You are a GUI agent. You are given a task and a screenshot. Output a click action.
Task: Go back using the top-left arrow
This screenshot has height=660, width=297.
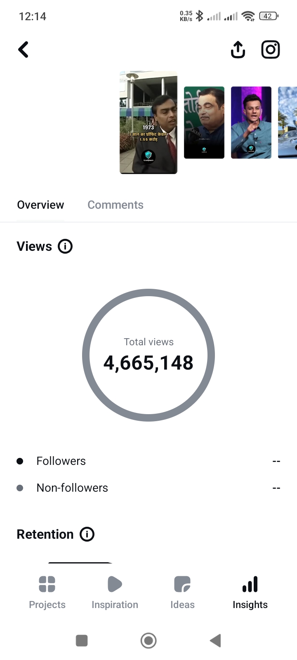[x=24, y=50]
